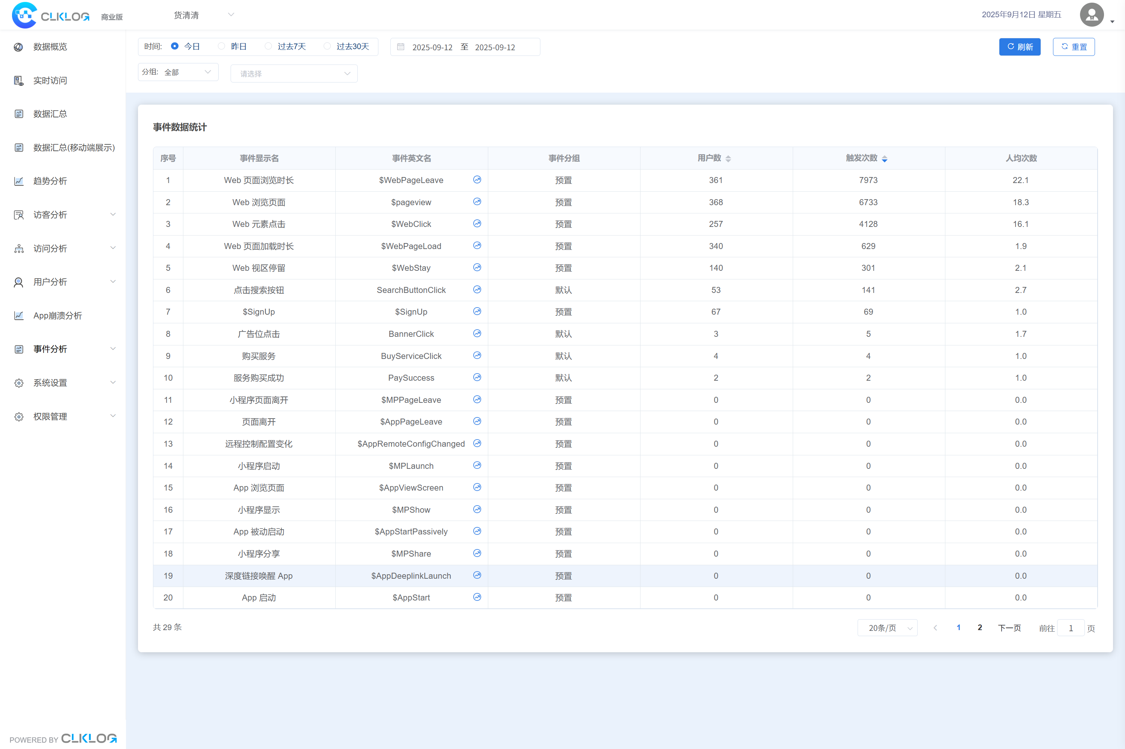This screenshot has width=1125, height=749.
Task: Choose the 过去30天 radio option
Action: pyautogui.click(x=327, y=47)
